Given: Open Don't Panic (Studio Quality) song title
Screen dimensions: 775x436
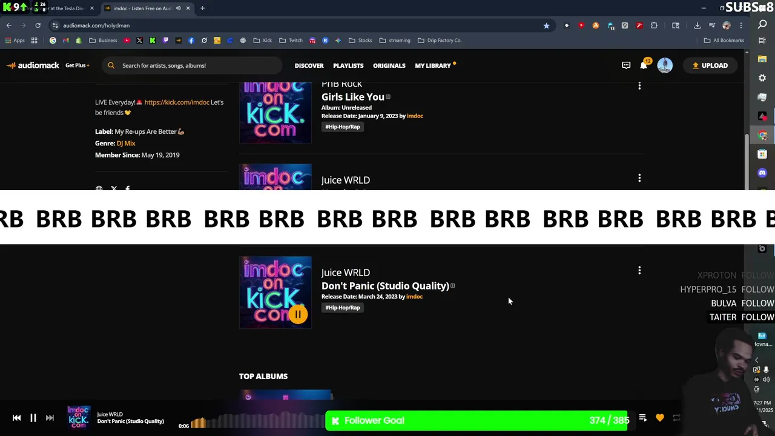Looking at the screenshot, I should [x=385, y=286].
